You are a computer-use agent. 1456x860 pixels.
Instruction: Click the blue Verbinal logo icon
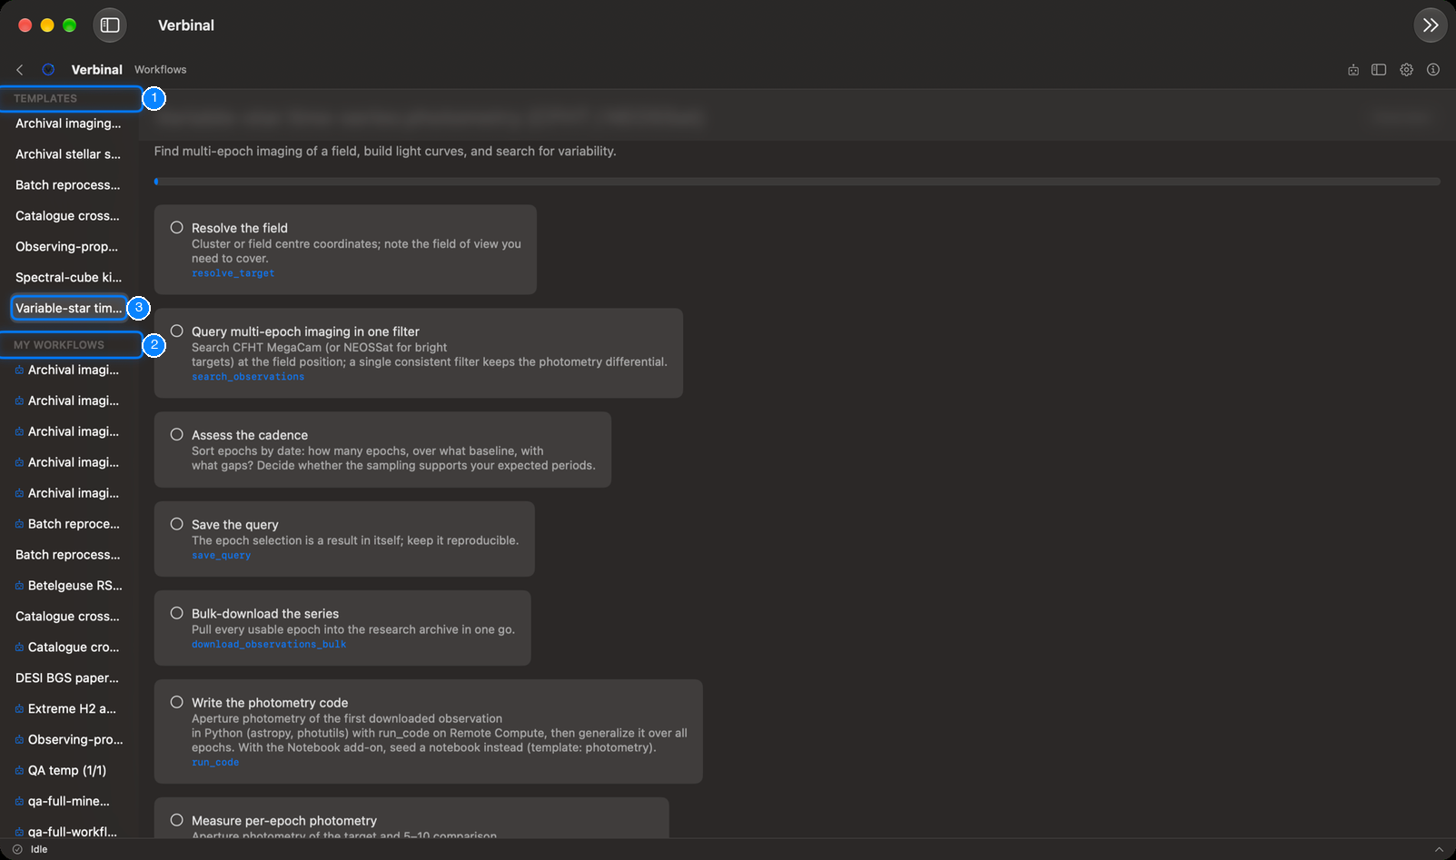tap(48, 70)
